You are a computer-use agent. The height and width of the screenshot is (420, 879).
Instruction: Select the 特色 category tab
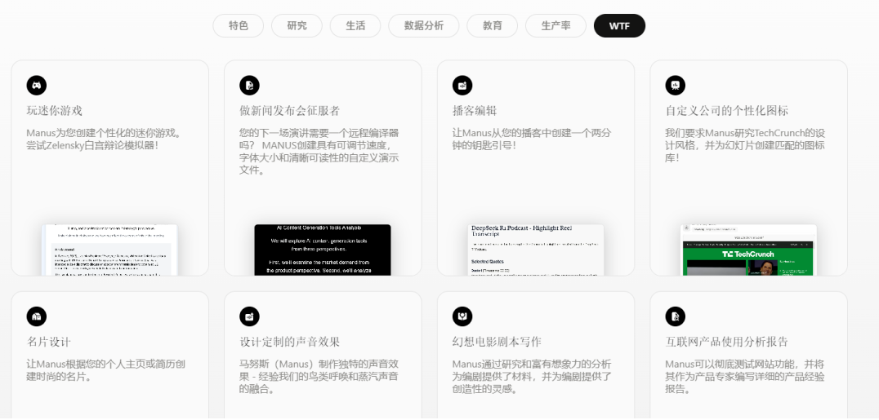(x=239, y=26)
